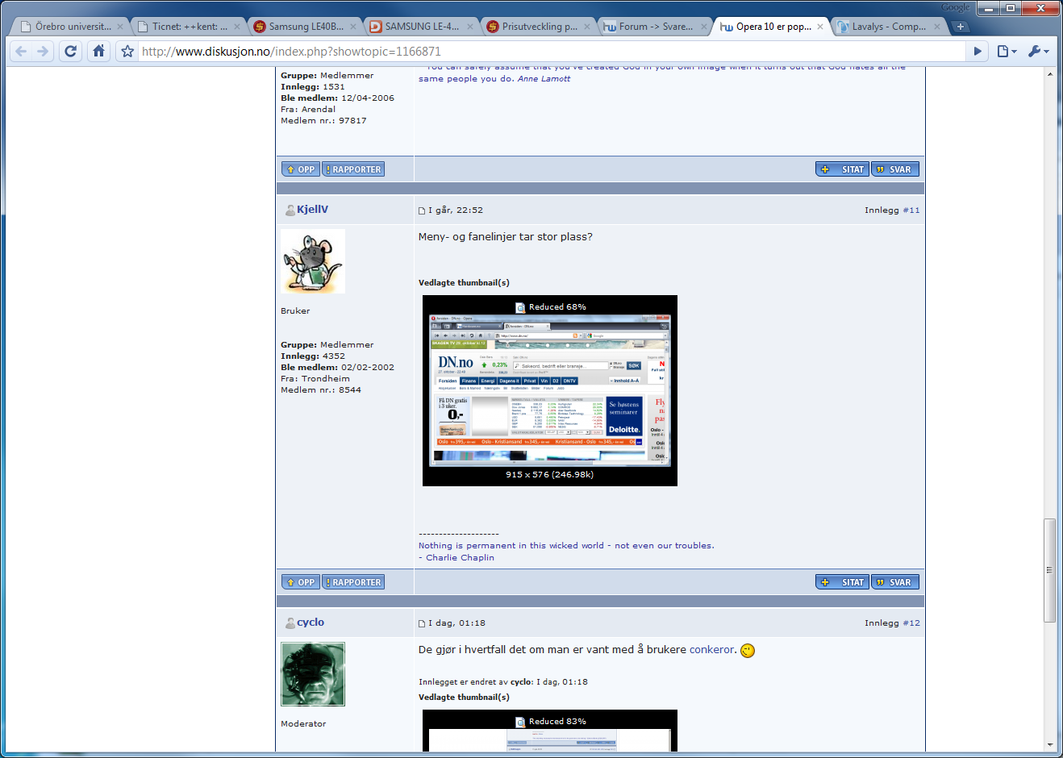Click KjellV mouse avatar image
Image resolution: width=1063 pixels, height=758 pixels.
coord(313,261)
